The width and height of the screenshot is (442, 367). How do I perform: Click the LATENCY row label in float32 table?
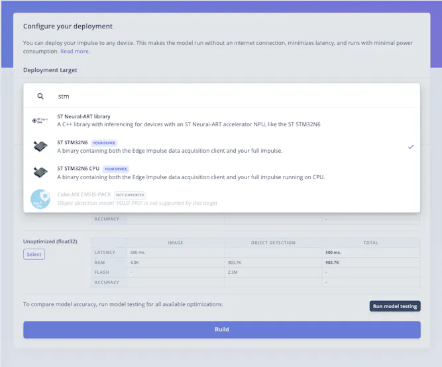(105, 252)
